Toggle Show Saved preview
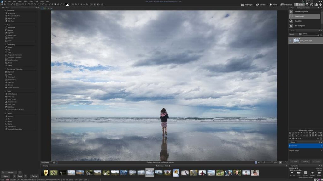 45,162
